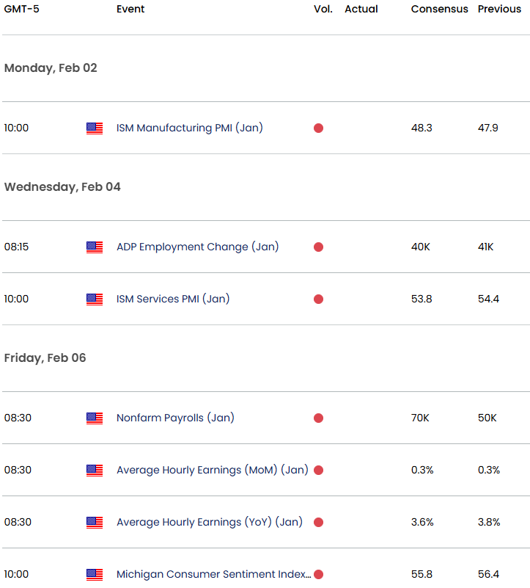This screenshot has height=588, width=530.
Task: Open the ISM Manufacturing PMI (Jan) event
Action: (189, 128)
